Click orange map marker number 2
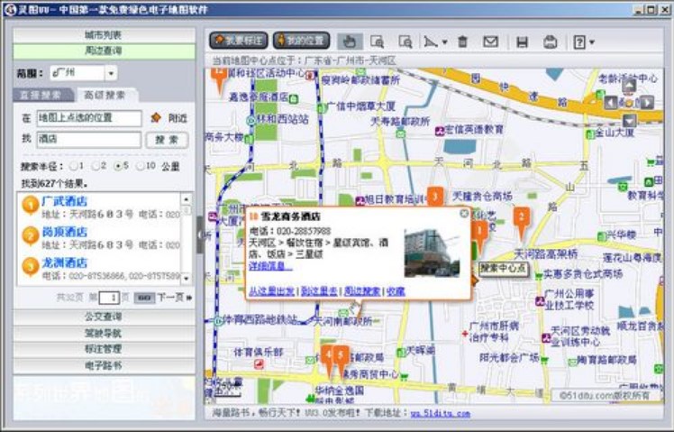The height and width of the screenshot is (432, 674). 521,216
